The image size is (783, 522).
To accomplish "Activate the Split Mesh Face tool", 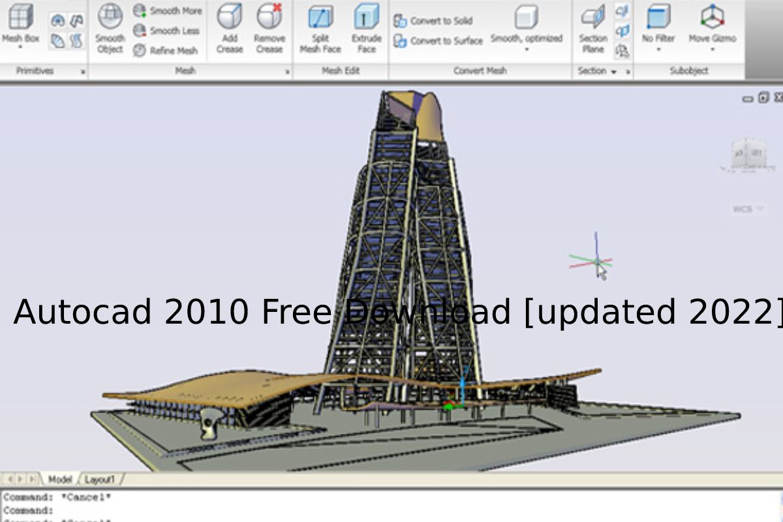I will 320,28.
